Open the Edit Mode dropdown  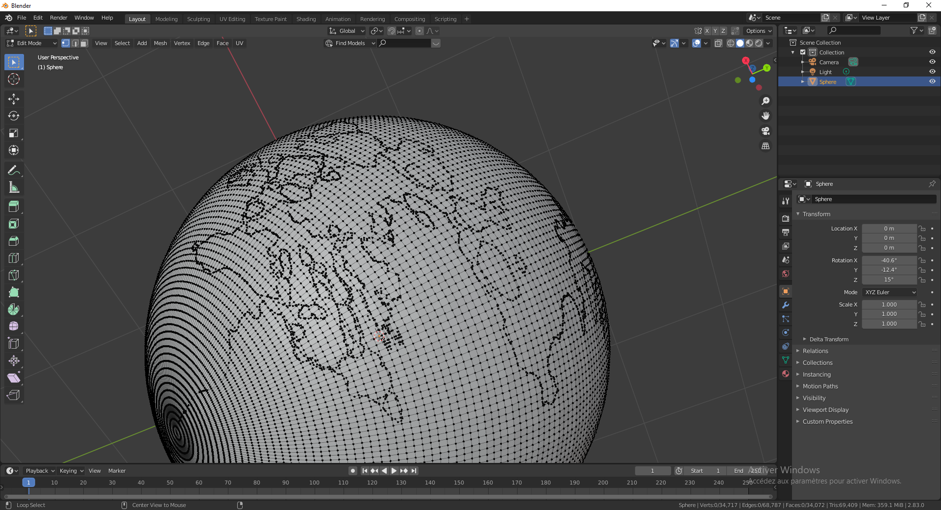pos(31,43)
